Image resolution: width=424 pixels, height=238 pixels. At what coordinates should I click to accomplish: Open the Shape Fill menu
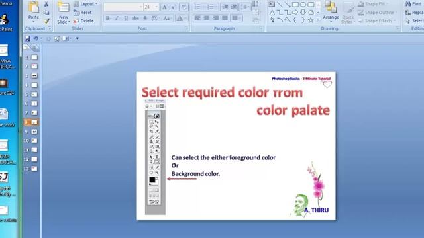(x=373, y=4)
